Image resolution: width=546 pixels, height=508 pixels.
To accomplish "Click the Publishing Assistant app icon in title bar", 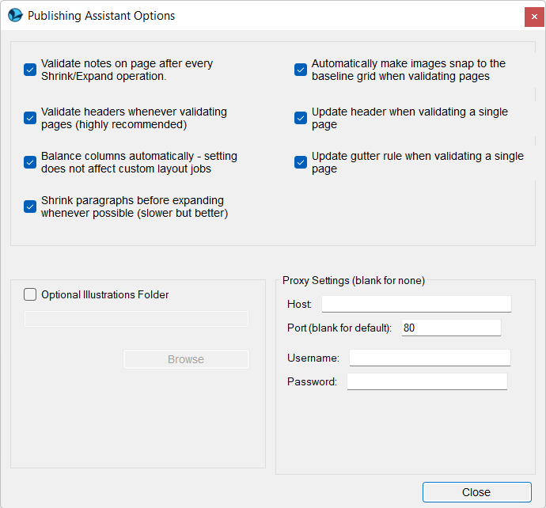I will tap(14, 16).
